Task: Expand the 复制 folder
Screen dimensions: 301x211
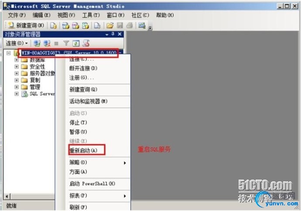Action: point(17,80)
